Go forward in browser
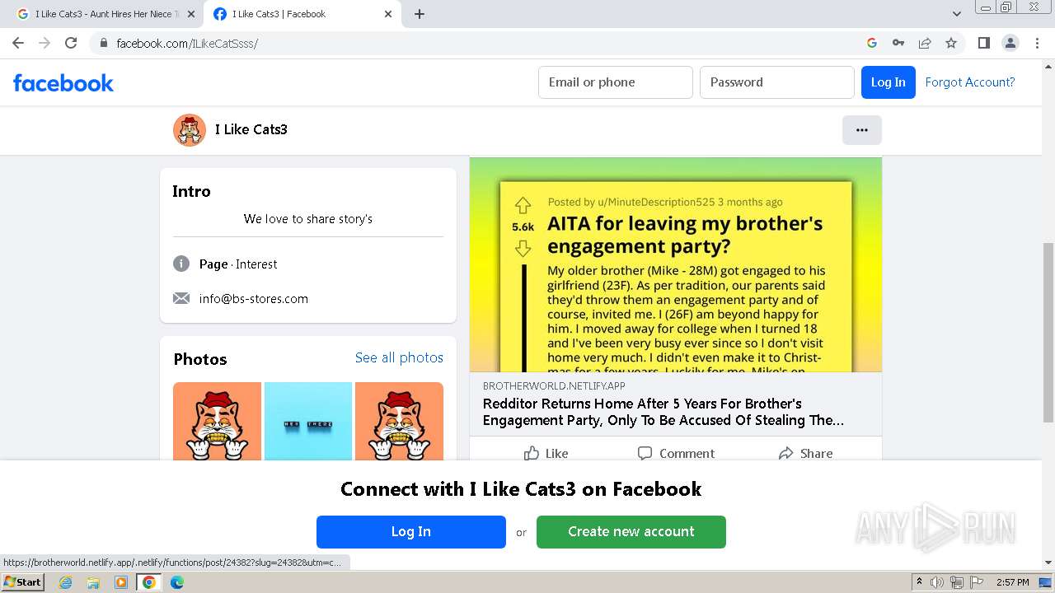This screenshot has width=1055, height=593. coord(45,43)
